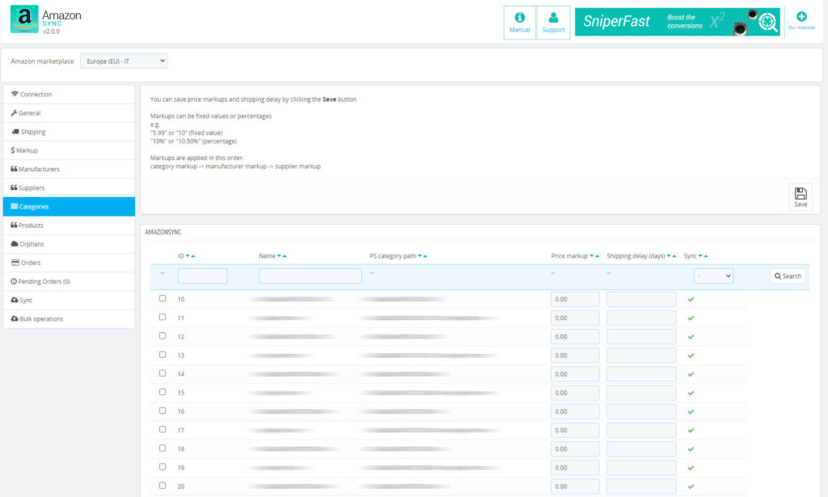Click green sync checkmark for ID 10
Screen dimensions: 828x497
pyautogui.click(x=691, y=299)
